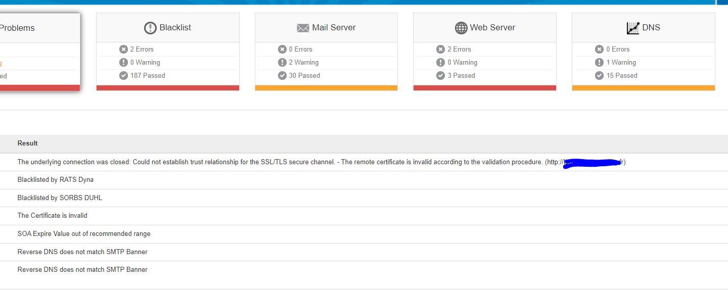Click the orange status bar under Mail Server
The width and height of the screenshot is (728, 290).
coord(326,88)
